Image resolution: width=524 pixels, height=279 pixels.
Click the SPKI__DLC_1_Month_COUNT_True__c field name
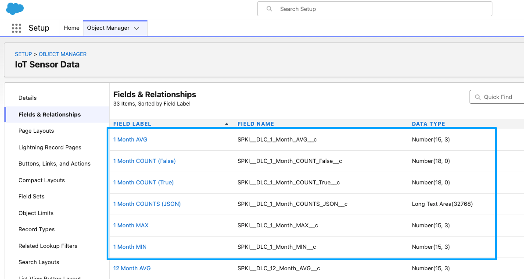click(x=289, y=183)
